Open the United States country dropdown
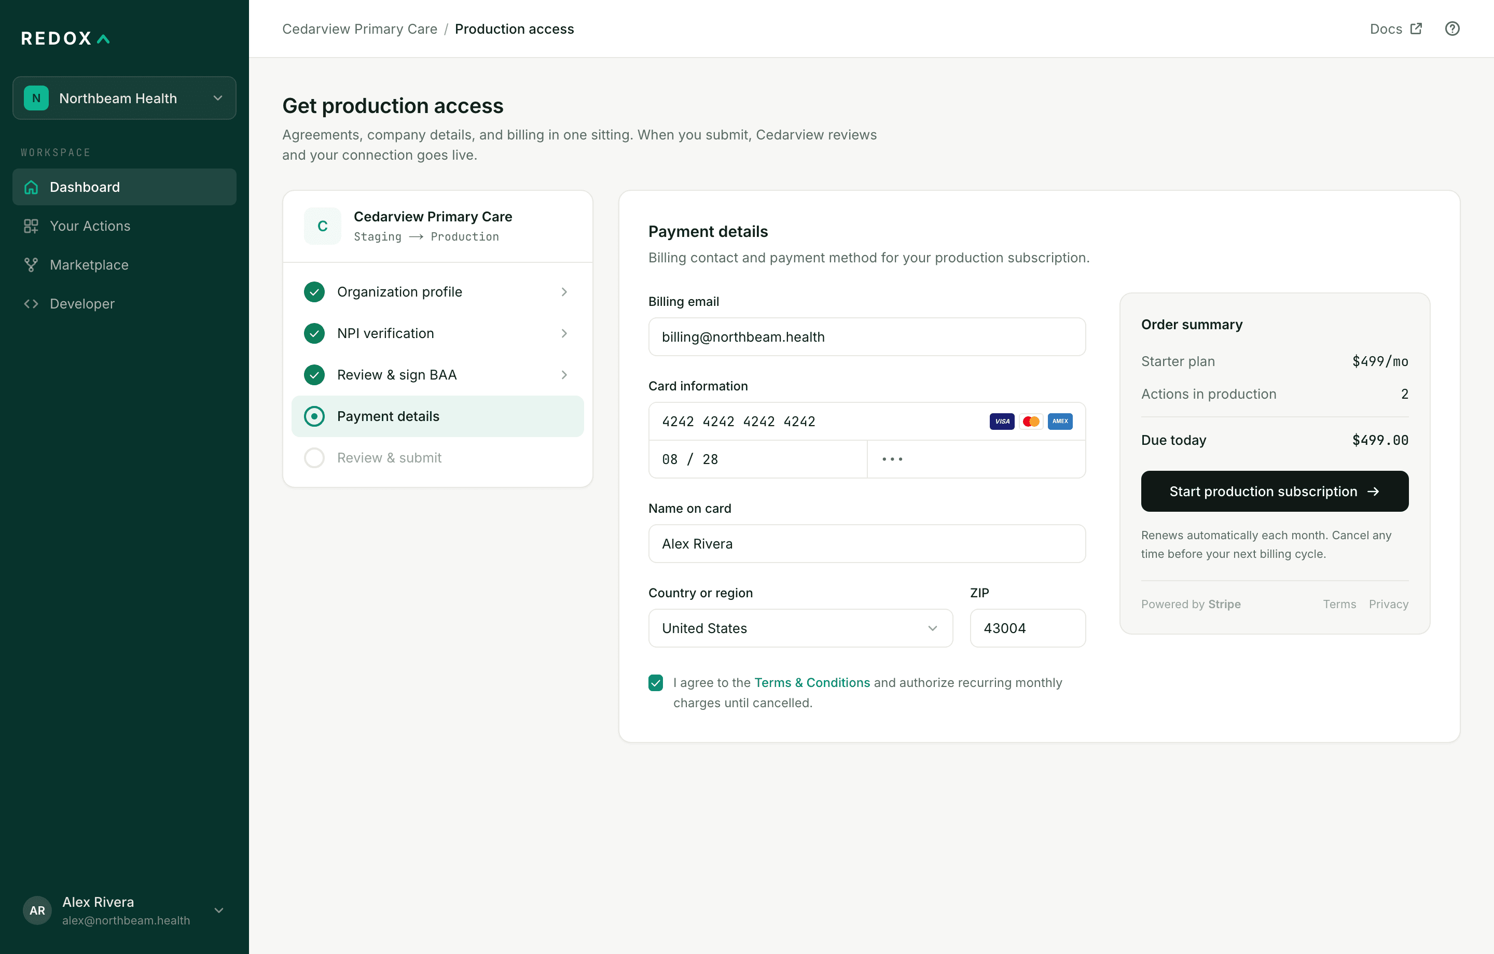Screen dimensions: 1494x954 (800, 628)
